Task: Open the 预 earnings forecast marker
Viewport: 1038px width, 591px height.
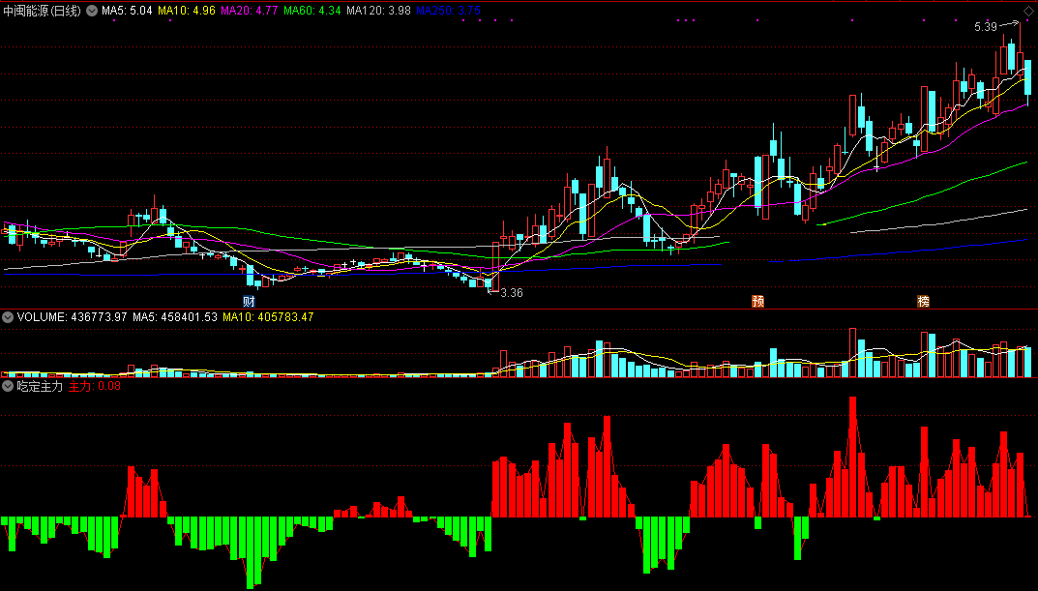Action: 758,302
